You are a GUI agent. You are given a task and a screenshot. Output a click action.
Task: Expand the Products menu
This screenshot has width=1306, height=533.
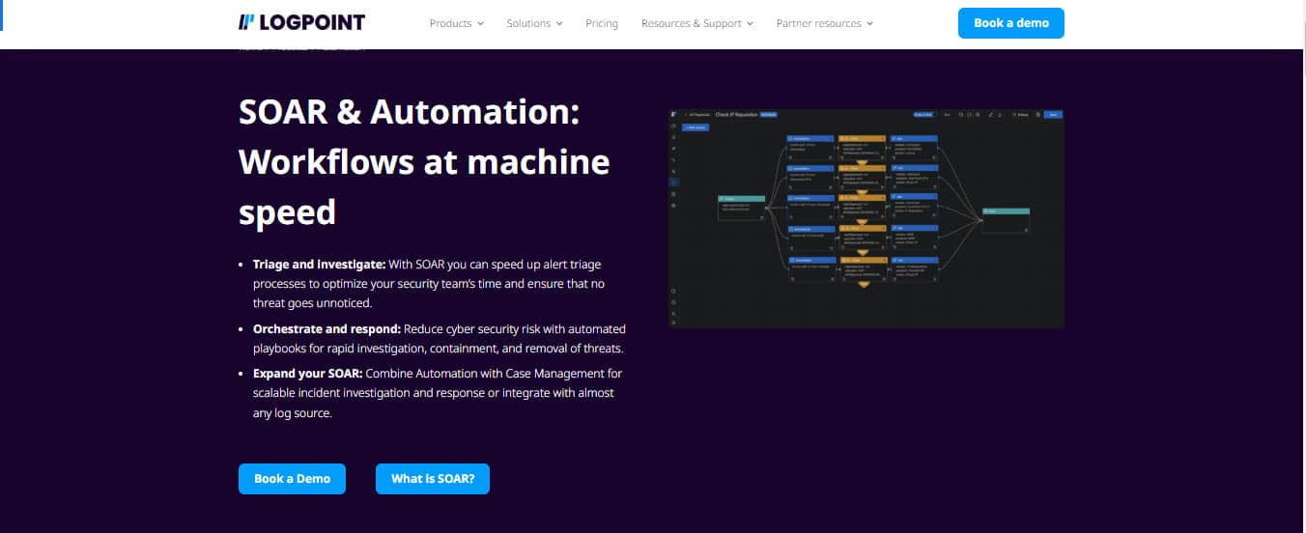(x=457, y=23)
